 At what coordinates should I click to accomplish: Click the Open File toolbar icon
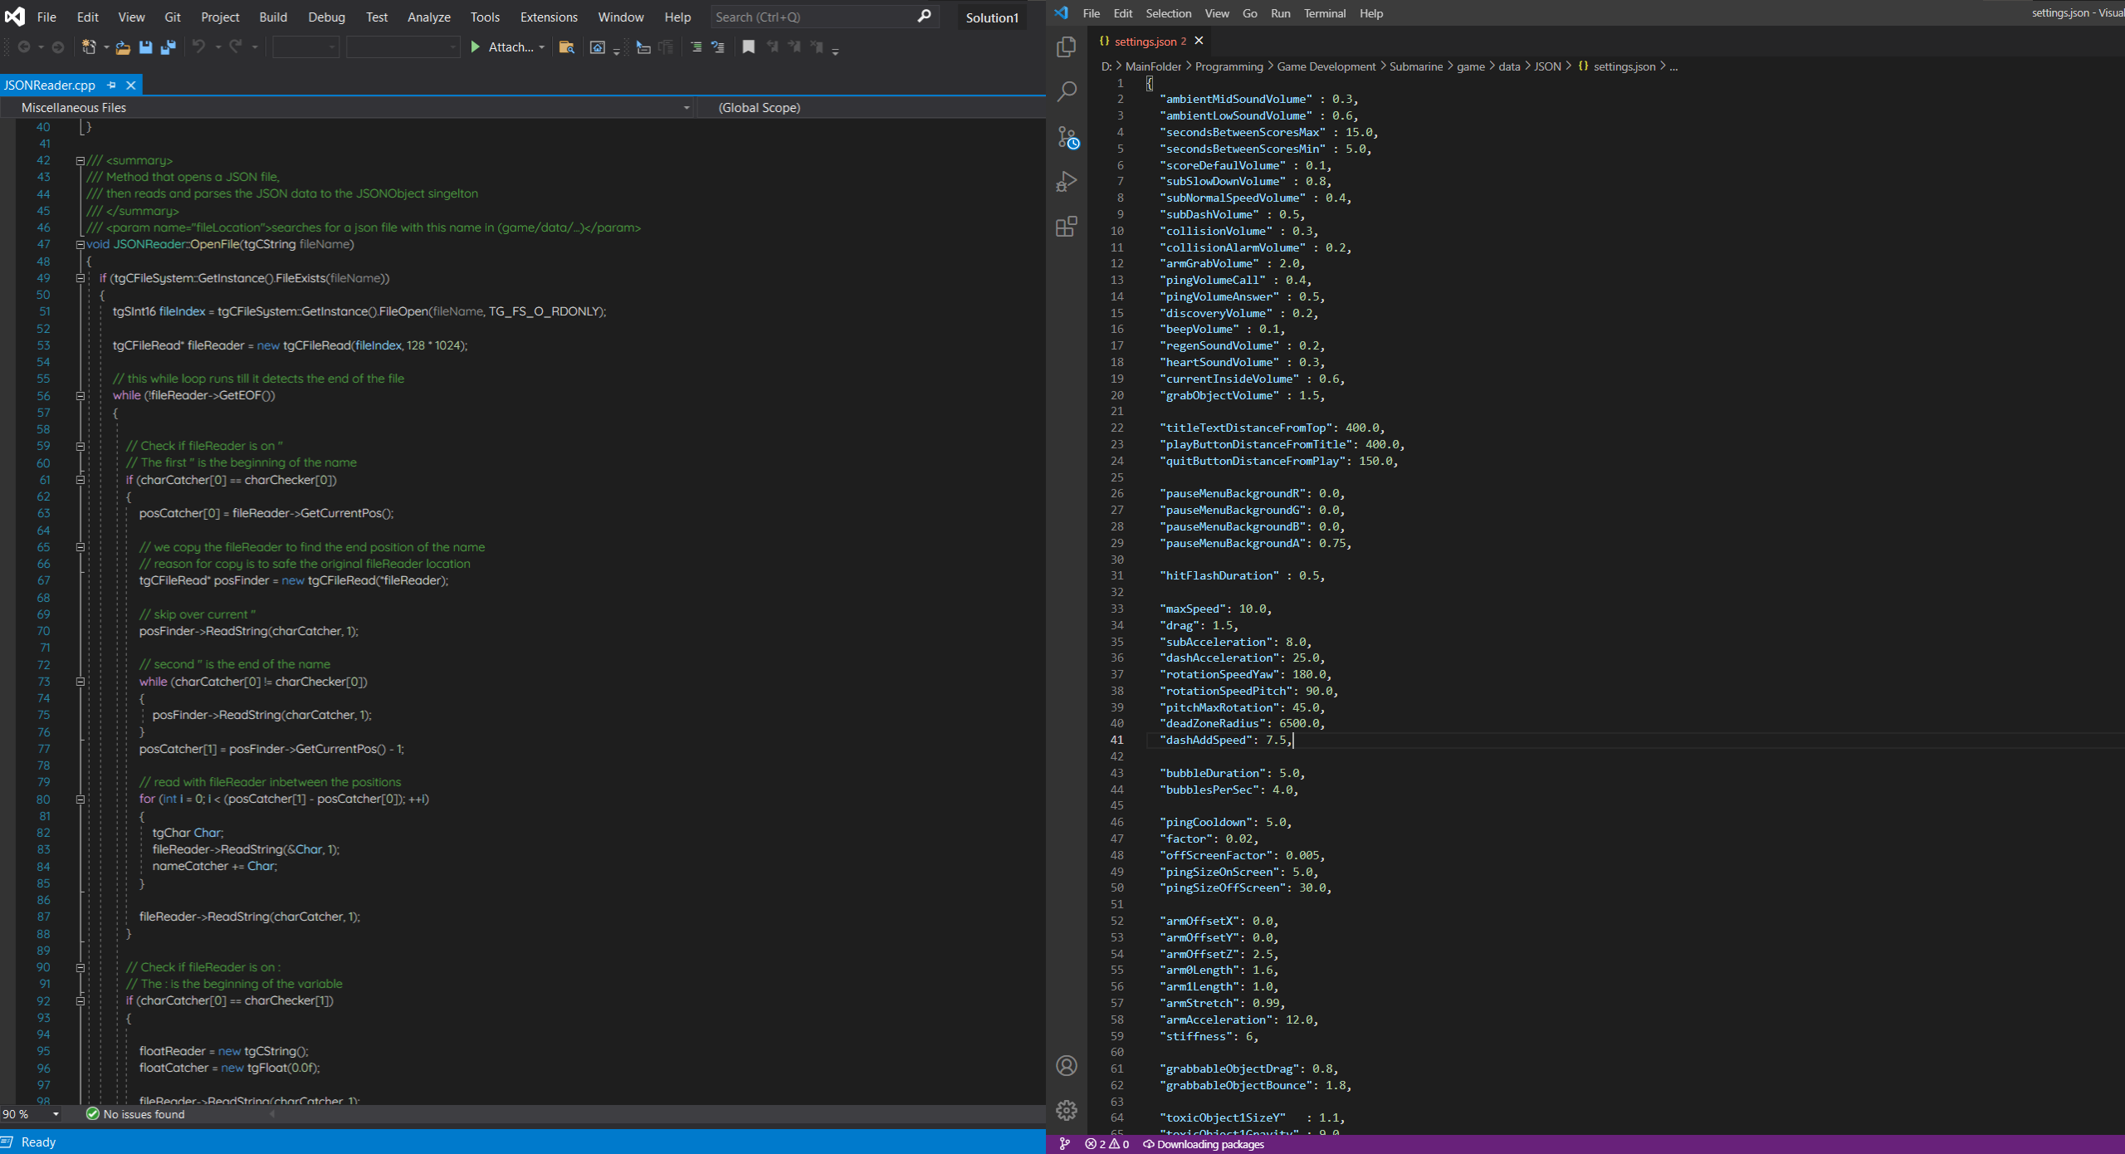123,47
